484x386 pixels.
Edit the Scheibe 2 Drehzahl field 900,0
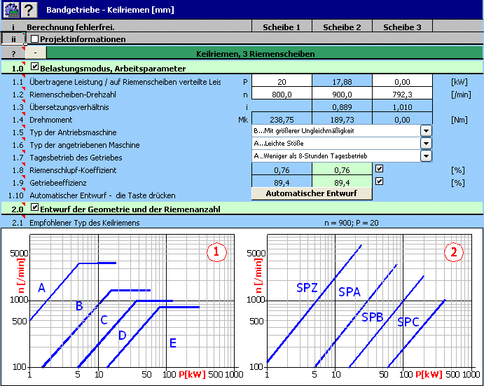(x=342, y=94)
